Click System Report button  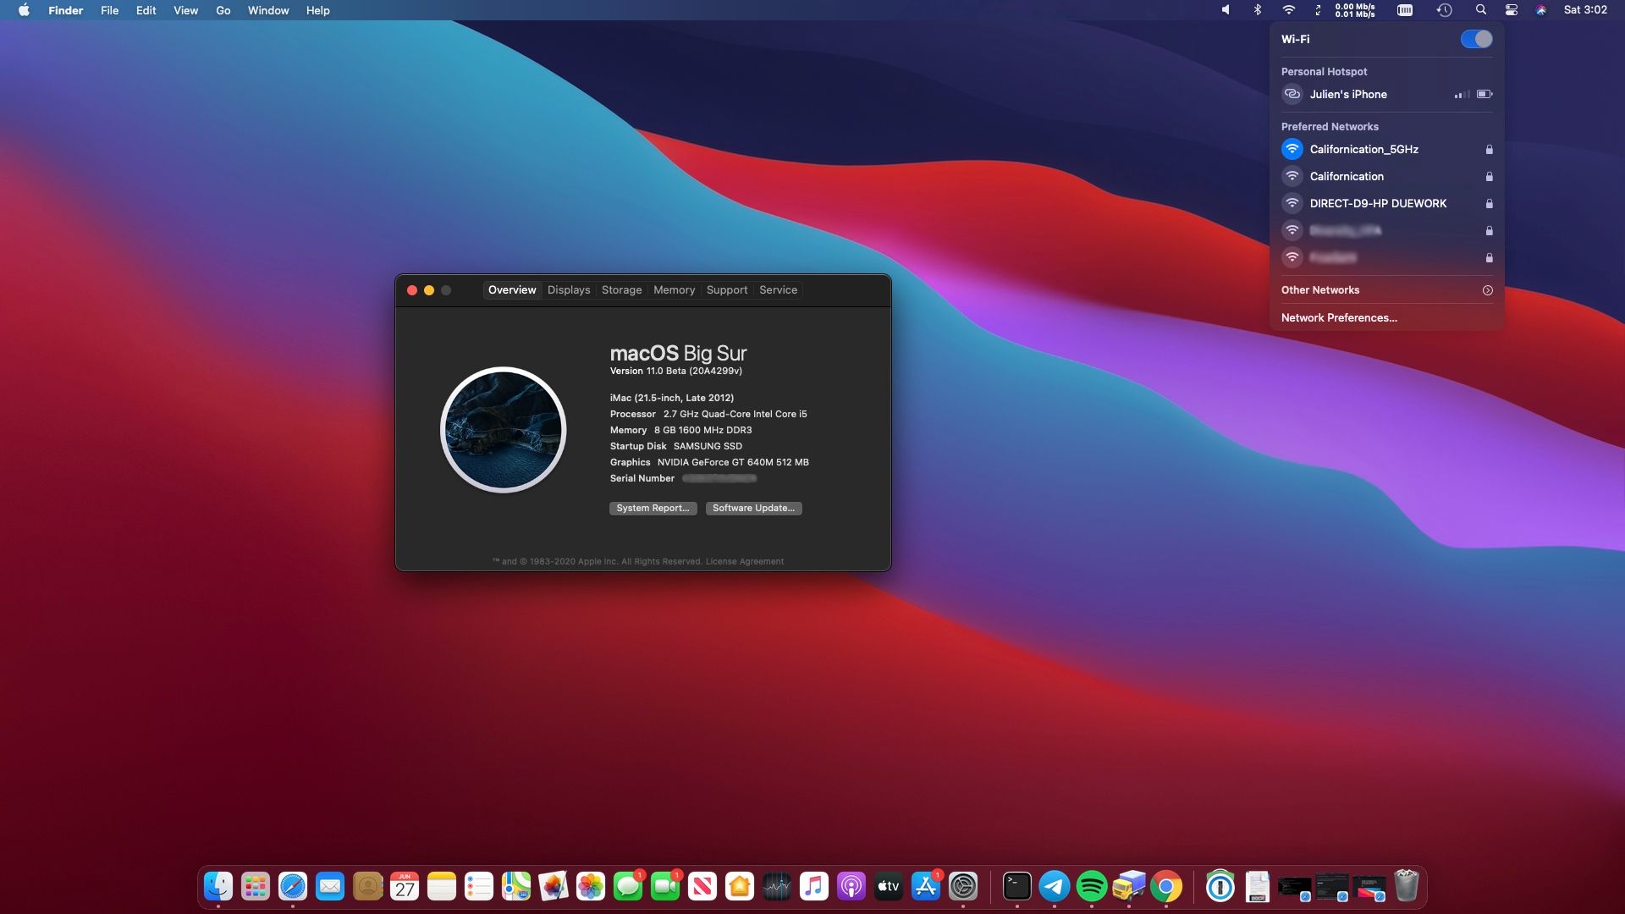point(653,508)
